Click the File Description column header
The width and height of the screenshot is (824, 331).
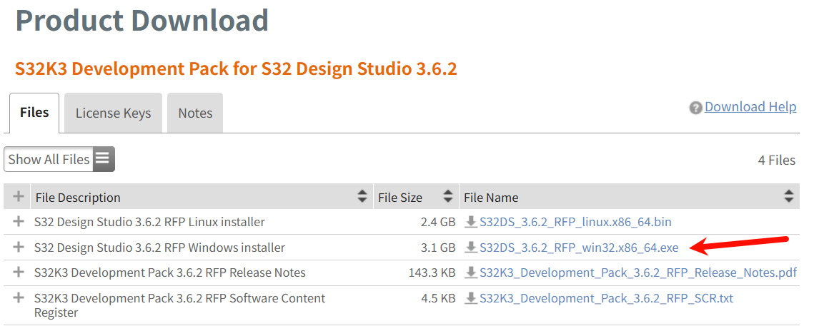[x=202, y=197]
